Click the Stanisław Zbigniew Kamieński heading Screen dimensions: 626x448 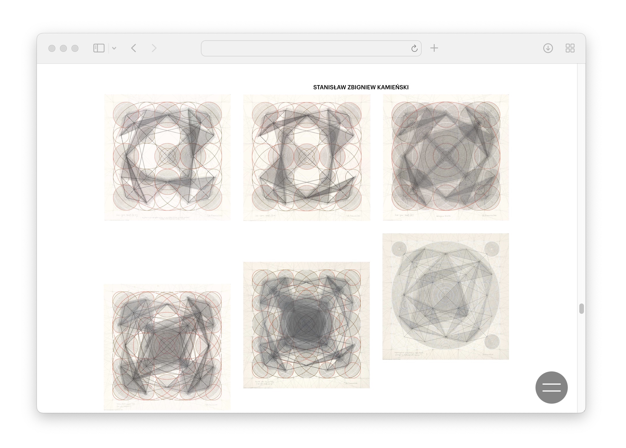point(361,87)
